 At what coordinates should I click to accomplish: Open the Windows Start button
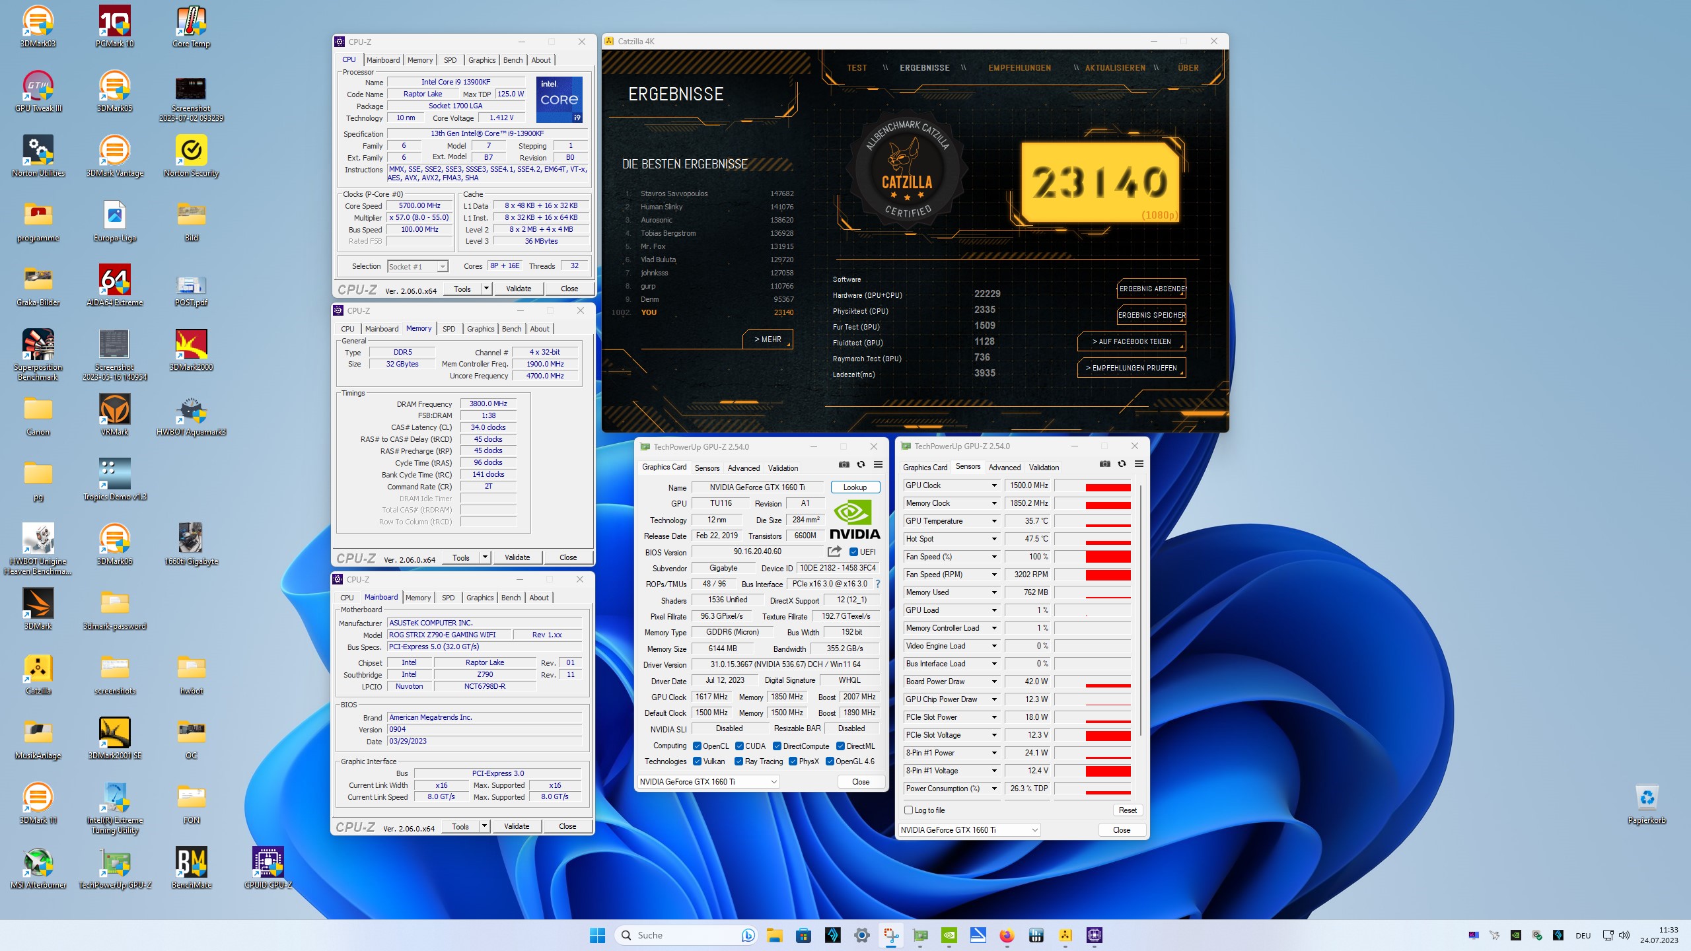597,935
